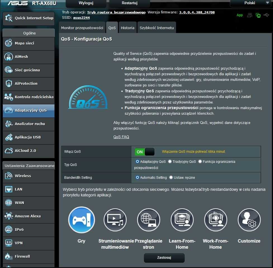Open WAN globe icon

[x=9, y=203]
